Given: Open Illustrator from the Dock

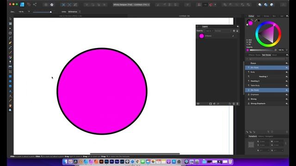Looking at the screenshot, I should coord(101,161).
